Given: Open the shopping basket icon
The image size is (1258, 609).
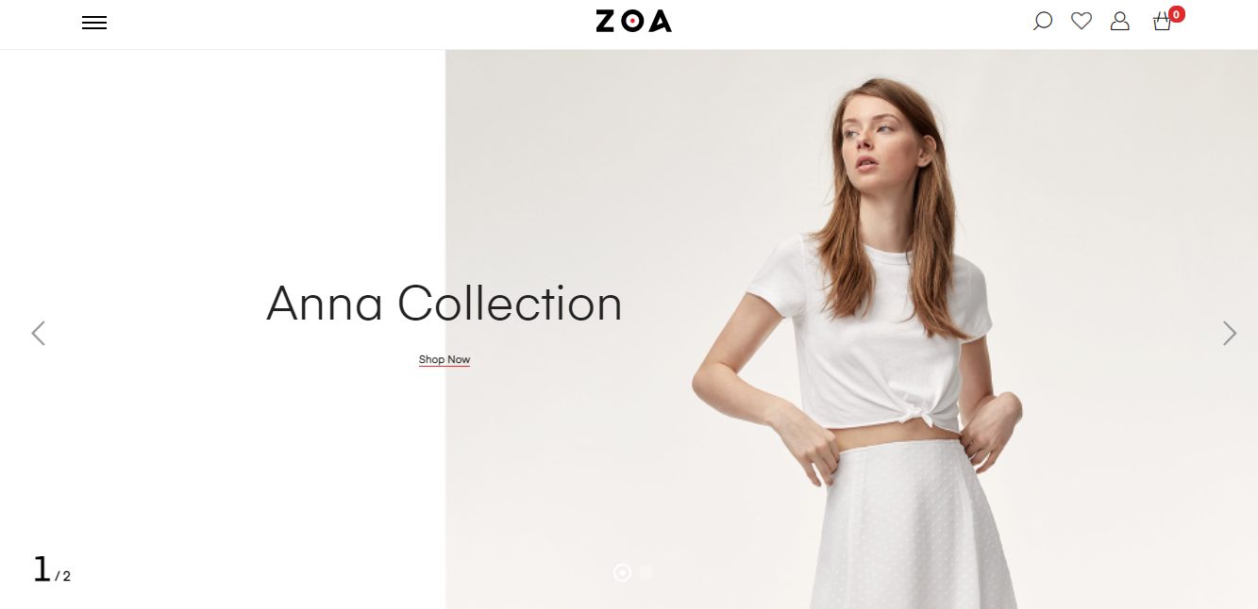Looking at the screenshot, I should click(1162, 22).
